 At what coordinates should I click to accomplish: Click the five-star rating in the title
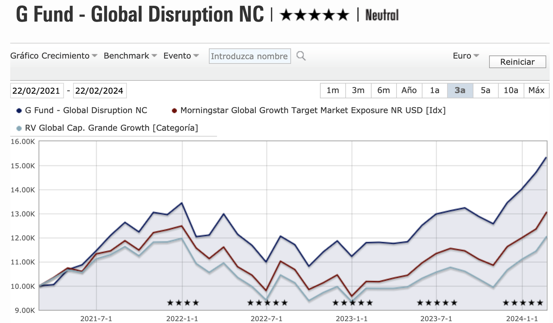pos(314,15)
